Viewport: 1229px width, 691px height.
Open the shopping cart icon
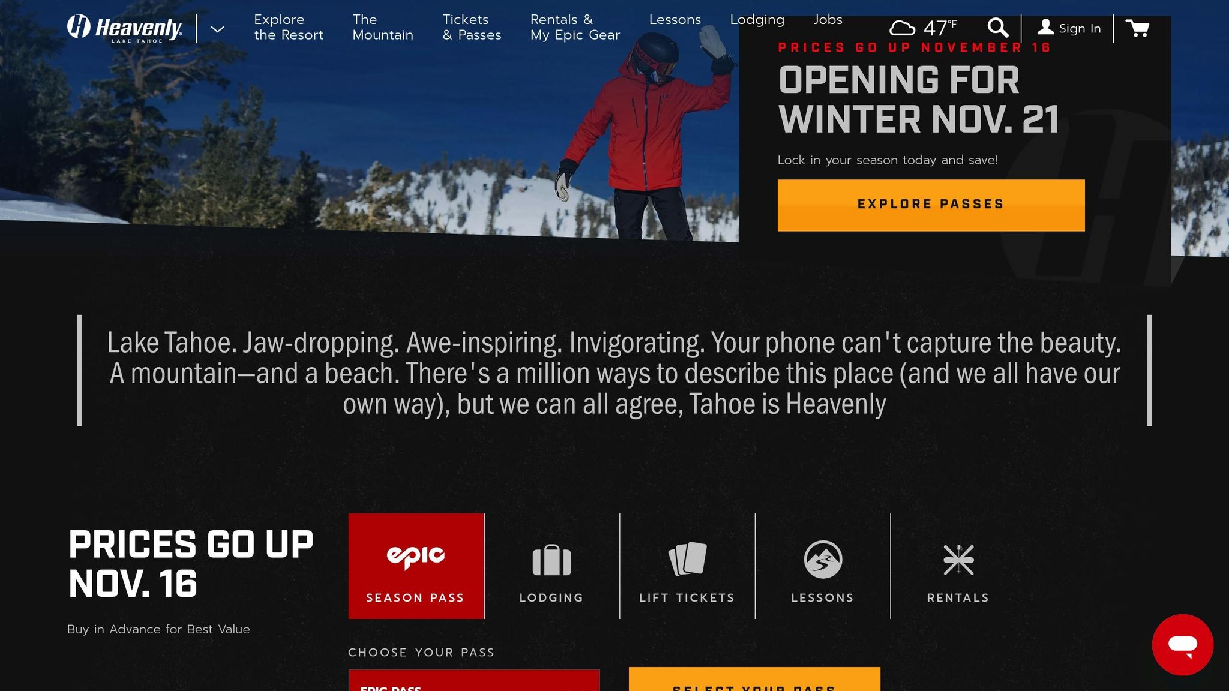1137,28
